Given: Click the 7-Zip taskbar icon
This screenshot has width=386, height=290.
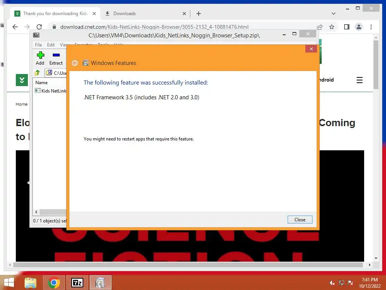Looking at the screenshot, I should (x=77, y=282).
